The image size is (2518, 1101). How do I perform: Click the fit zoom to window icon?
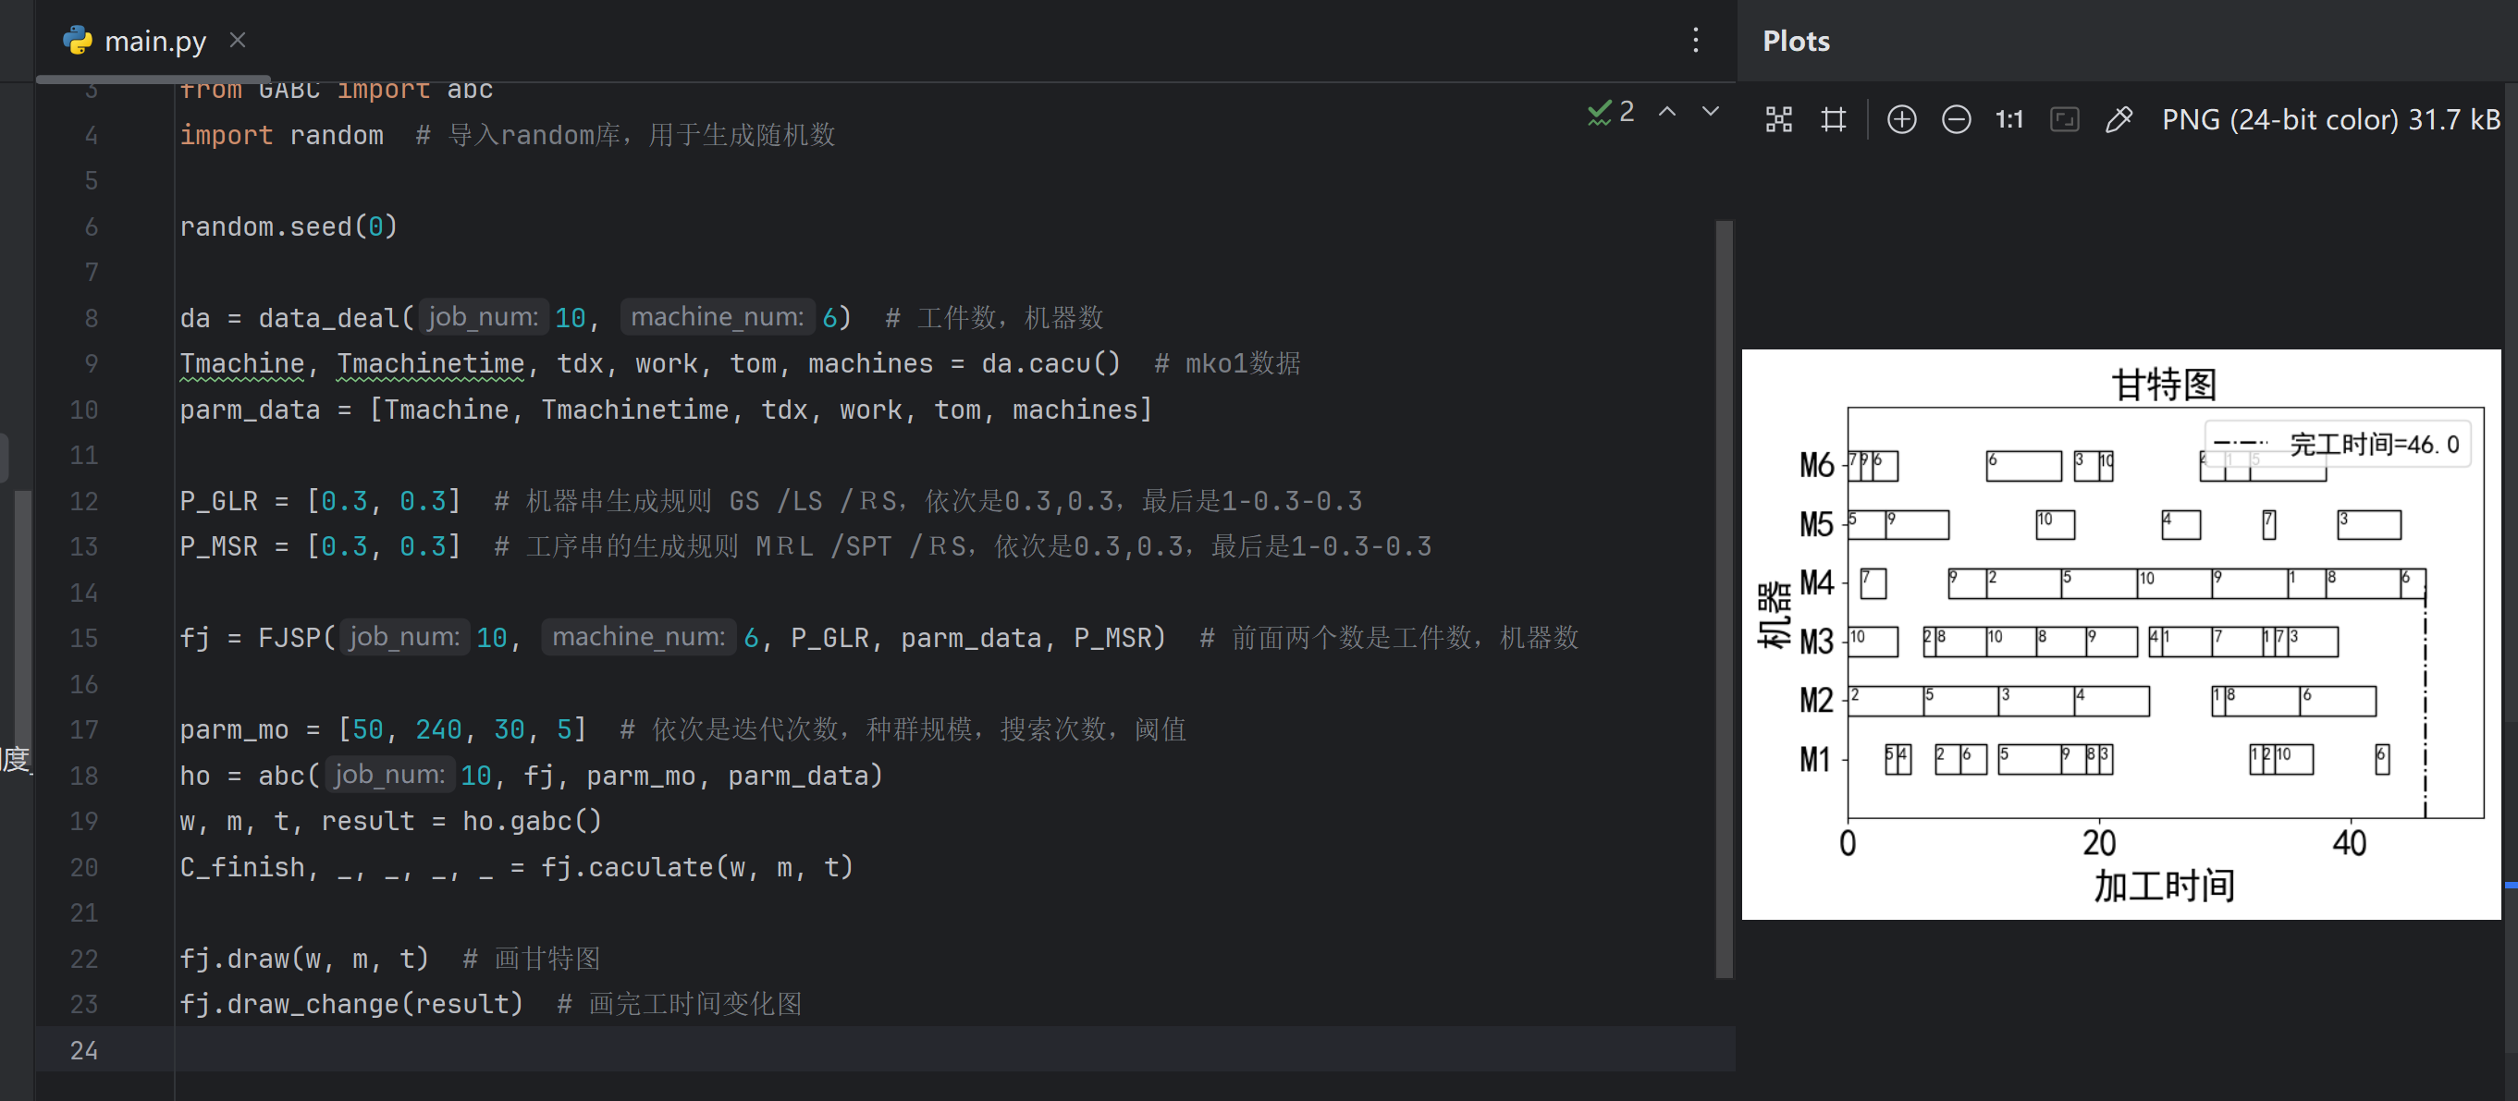click(2065, 119)
